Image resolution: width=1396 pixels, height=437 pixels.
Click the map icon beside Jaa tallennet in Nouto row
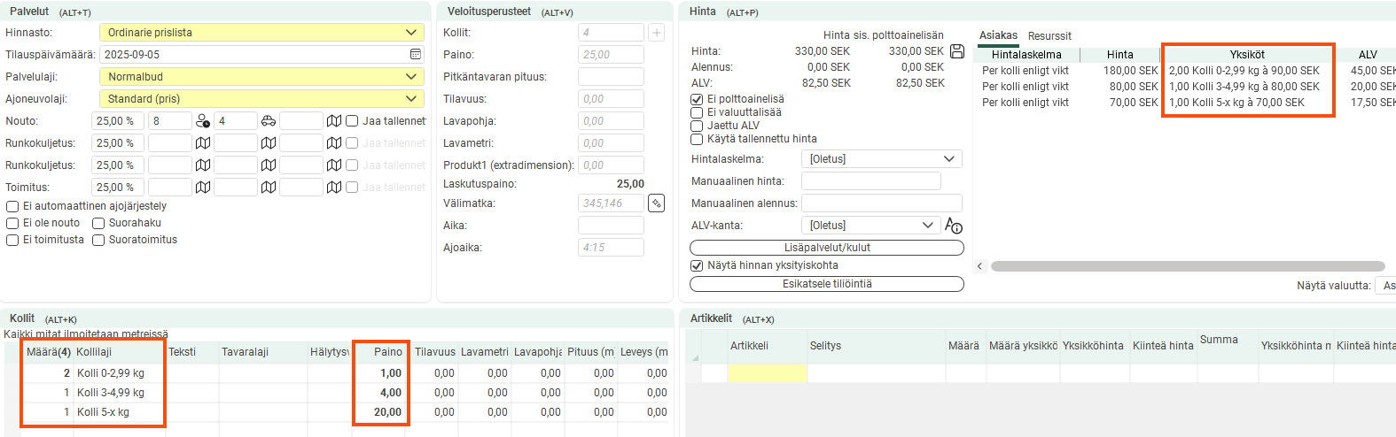coord(334,121)
